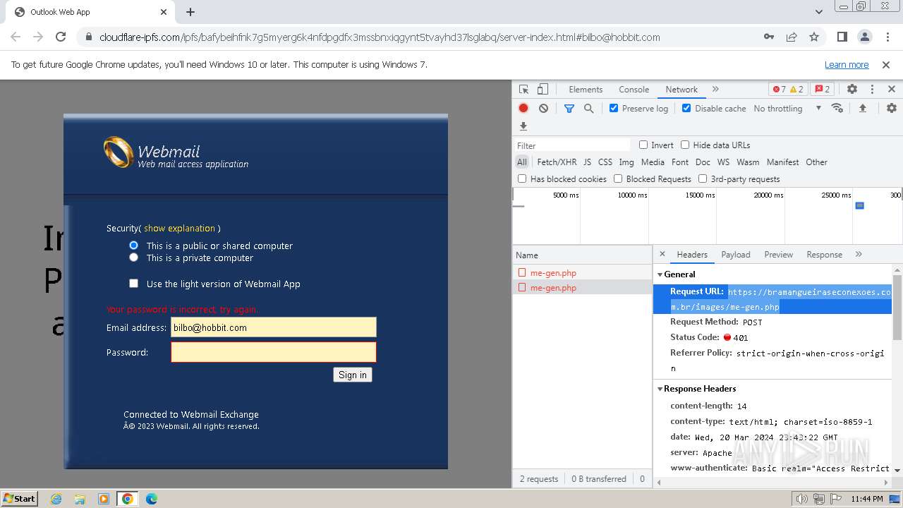Open Internet Explorer from the taskbar
Screen dimensions: 903x508
[x=56, y=499]
